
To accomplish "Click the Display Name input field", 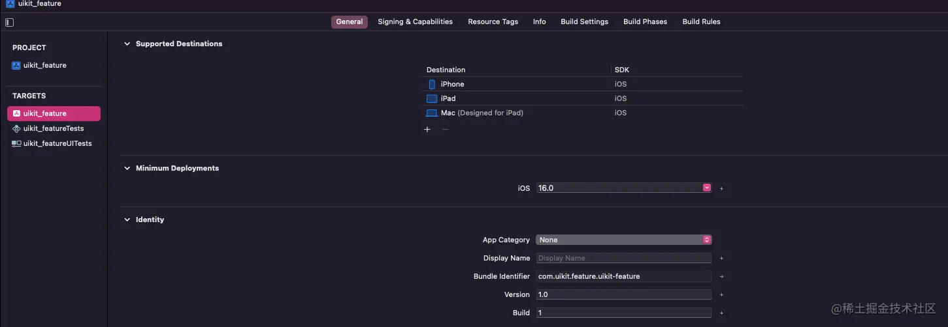I will [x=623, y=258].
